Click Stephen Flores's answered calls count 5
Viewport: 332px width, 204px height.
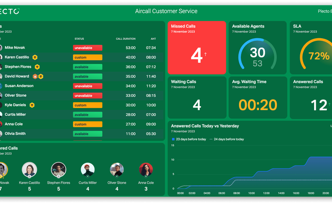tap(59, 189)
